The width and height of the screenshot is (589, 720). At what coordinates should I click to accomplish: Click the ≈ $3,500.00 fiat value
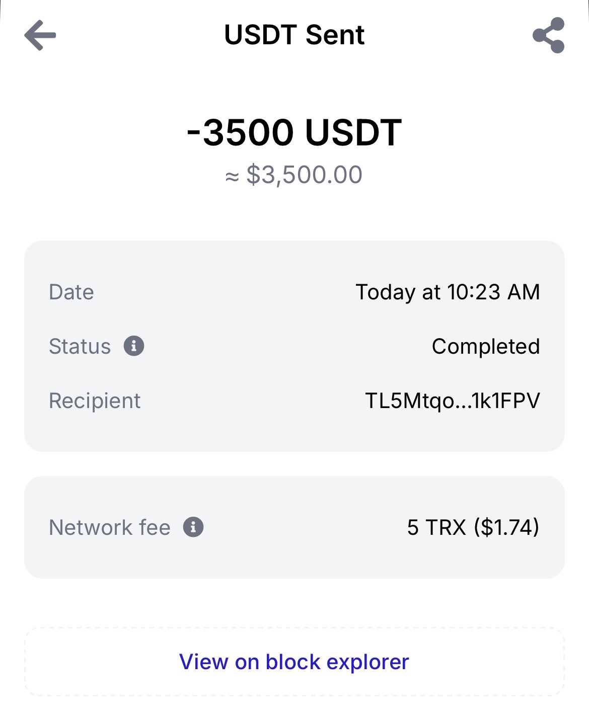point(294,175)
